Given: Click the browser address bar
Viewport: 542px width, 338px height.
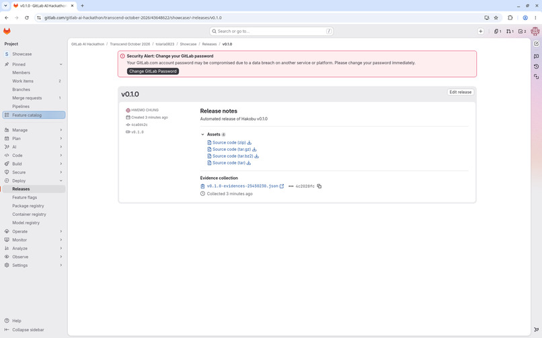Looking at the screenshot, I should coord(260,17).
